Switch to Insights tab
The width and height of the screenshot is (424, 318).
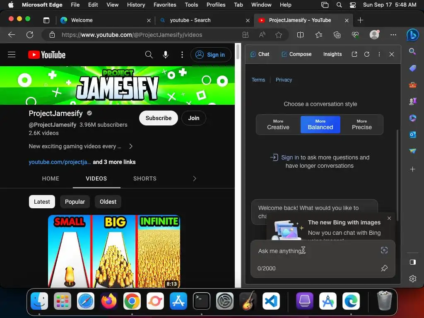coord(332,54)
